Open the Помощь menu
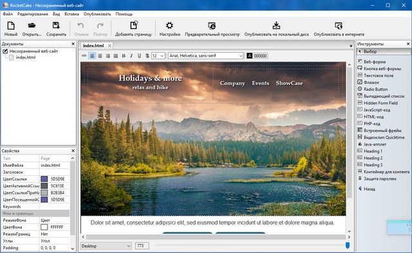412x253 pixels. point(124,14)
